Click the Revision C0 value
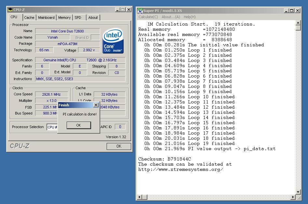The image size is (308, 204). pyautogui.click(x=117, y=73)
